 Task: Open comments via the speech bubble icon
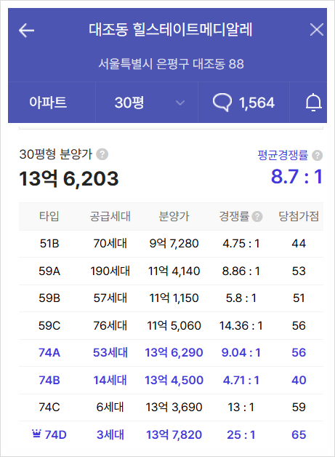click(x=222, y=103)
